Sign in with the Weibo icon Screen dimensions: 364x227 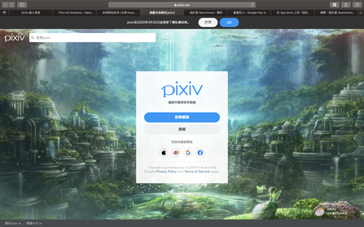(x=176, y=153)
